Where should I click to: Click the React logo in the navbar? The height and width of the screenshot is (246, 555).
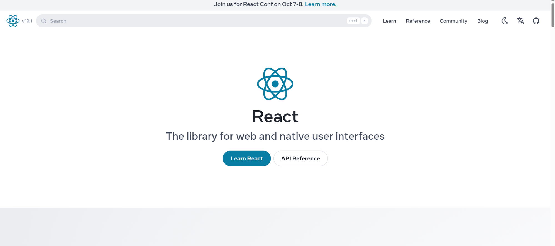click(13, 21)
